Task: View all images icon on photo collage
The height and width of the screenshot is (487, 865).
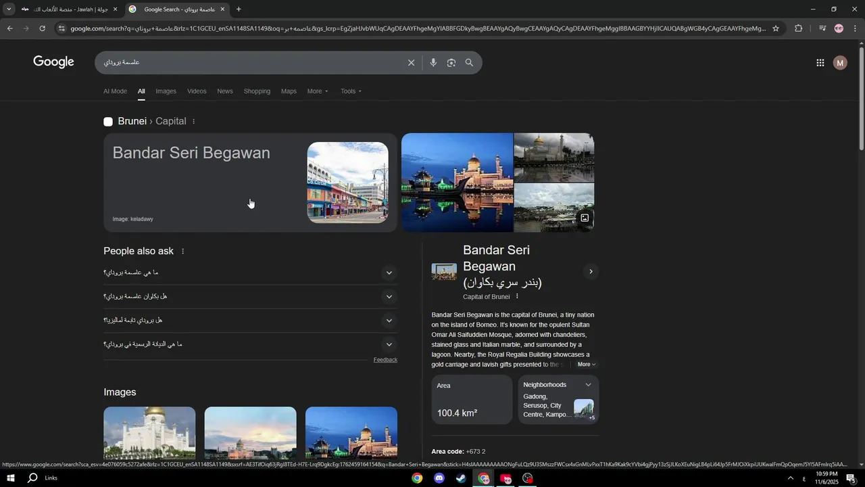Action: point(584,218)
